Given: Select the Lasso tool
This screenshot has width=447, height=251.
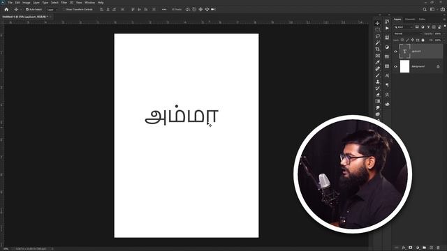Looking at the screenshot, I should (x=377, y=36).
